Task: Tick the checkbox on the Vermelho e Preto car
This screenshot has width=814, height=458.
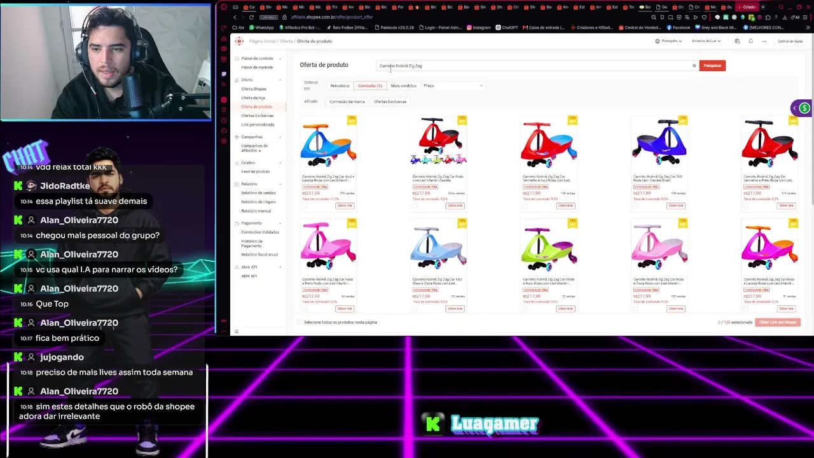Action: pos(746,205)
